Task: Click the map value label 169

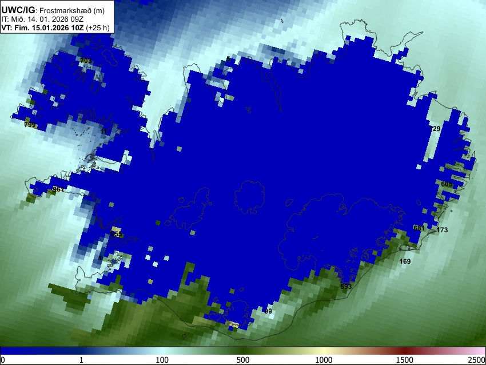Action: [x=405, y=261]
